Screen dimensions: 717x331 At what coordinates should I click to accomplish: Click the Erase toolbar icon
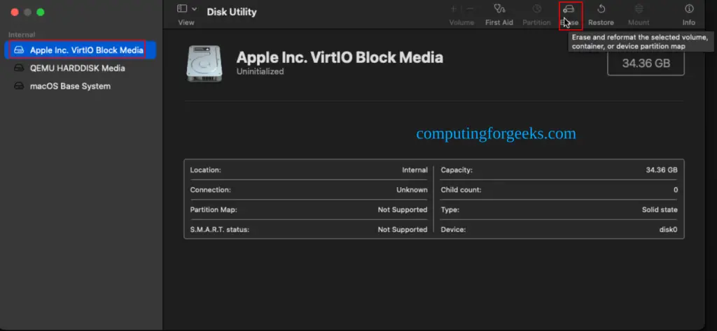(569, 9)
